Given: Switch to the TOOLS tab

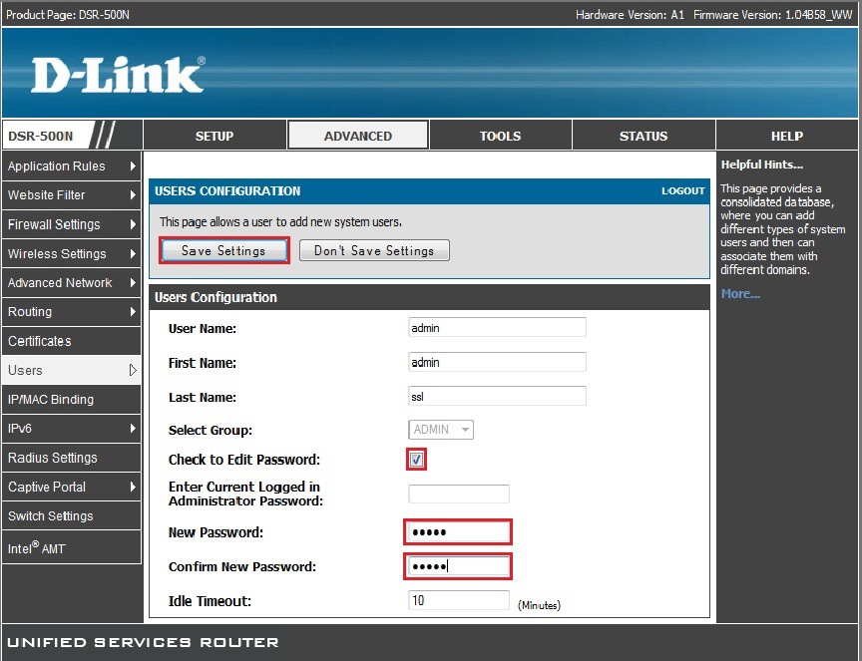Looking at the screenshot, I should click(500, 136).
